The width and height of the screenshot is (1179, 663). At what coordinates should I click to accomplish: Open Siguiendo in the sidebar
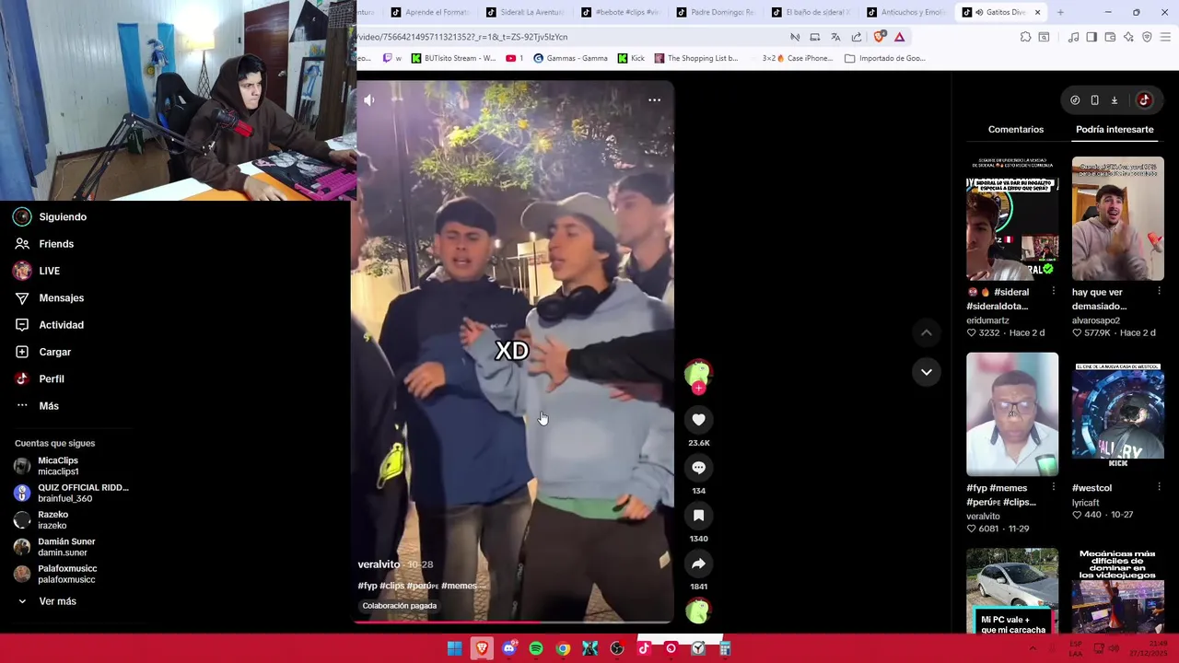pos(52,216)
